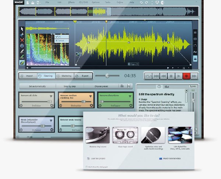Open the Edit menu
221x179 pixels.
(x=59, y=3)
